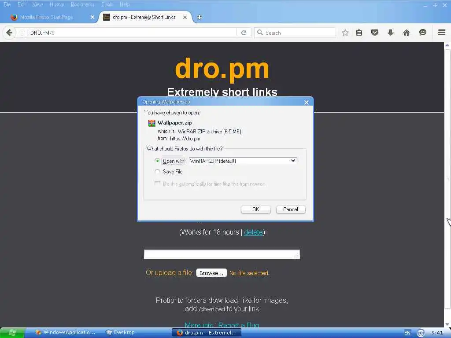Bookmark this page with the star icon
451x338 pixels.
pyautogui.click(x=345, y=33)
